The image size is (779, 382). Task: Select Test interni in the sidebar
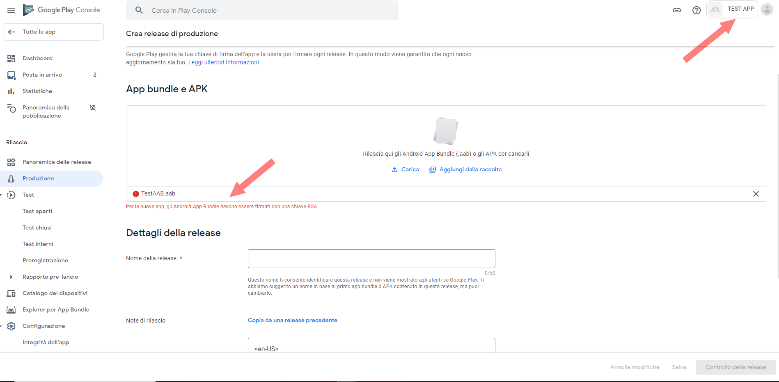click(x=38, y=244)
